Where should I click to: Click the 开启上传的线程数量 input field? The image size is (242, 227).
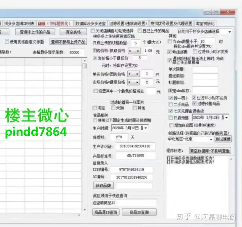tap(136, 43)
